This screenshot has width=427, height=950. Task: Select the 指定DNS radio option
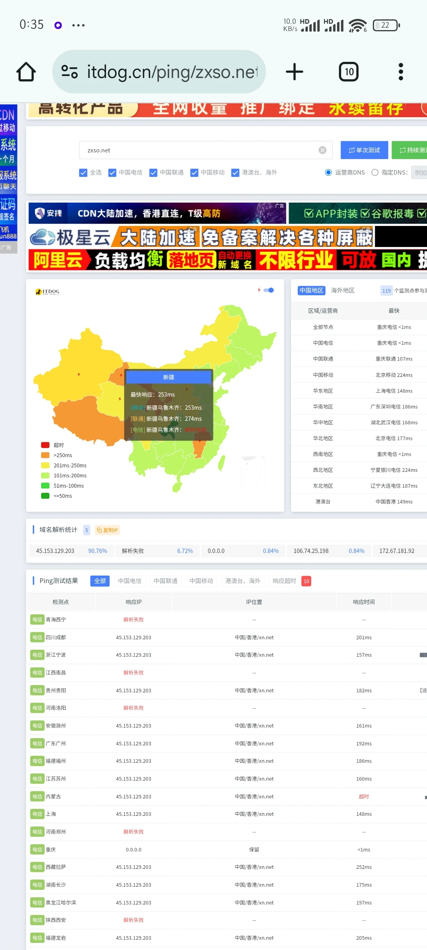375,173
